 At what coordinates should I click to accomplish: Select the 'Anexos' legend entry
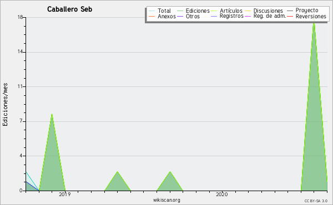tap(167, 16)
